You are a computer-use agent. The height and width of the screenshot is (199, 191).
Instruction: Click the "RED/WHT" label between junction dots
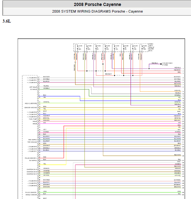click(108, 74)
